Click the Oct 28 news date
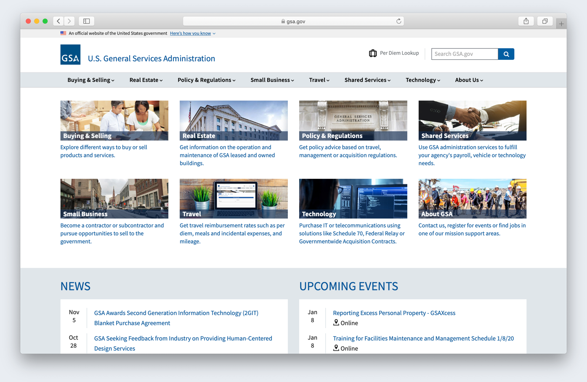The width and height of the screenshot is (587, 382). pyautogui.click(x=74, y=341)
